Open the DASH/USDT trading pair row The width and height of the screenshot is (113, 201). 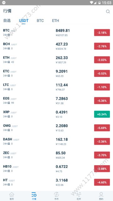coord(56,141)
